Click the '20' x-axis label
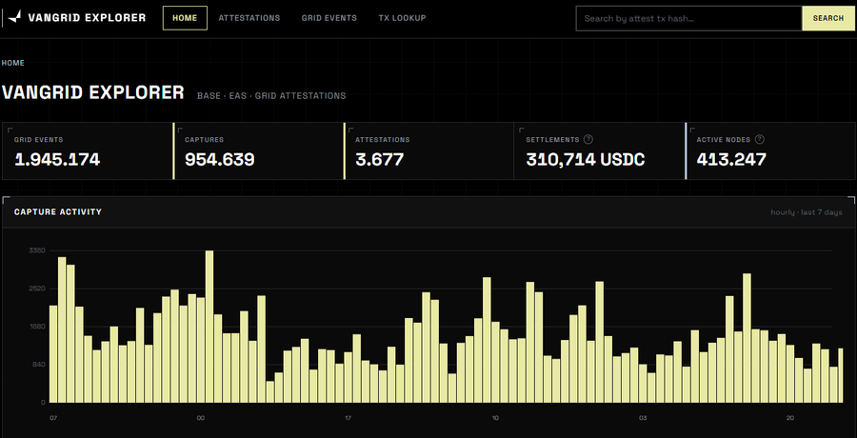The image size is (857, 438). 790,418
